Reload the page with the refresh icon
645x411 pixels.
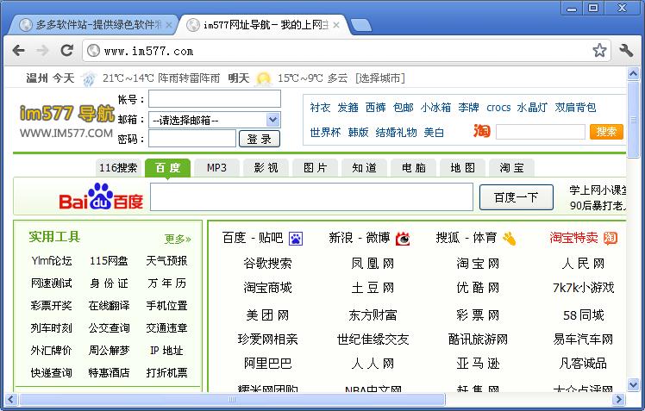(66, 51)
